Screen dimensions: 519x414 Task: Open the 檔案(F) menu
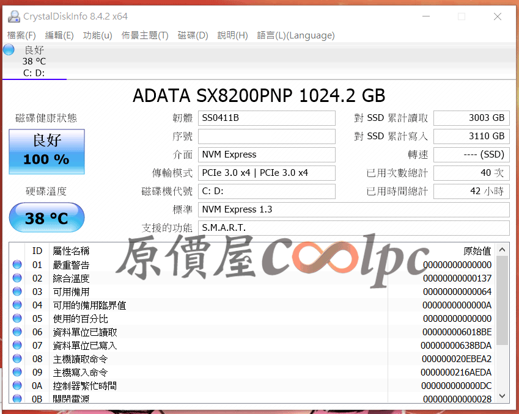pyautogui.click(x=21, y=35)
